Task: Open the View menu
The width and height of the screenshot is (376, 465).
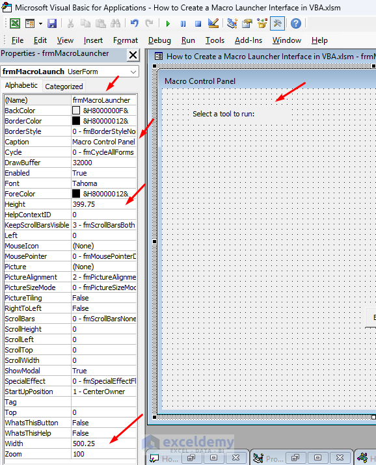Action: click(65, 40)
